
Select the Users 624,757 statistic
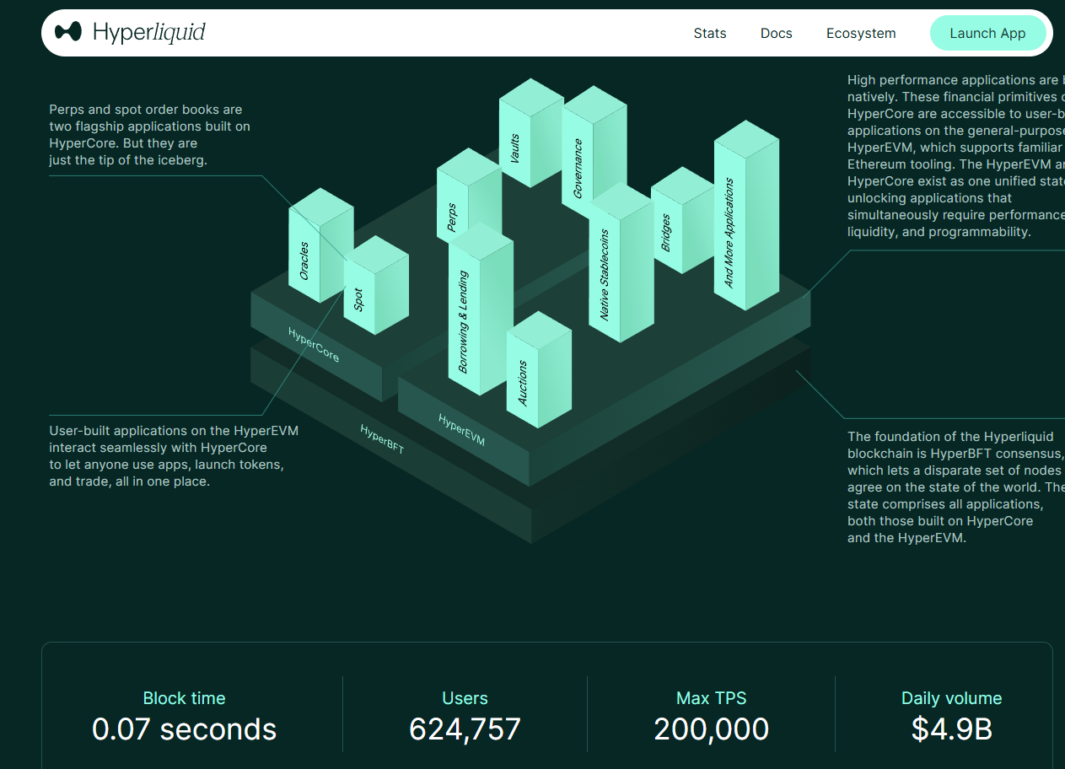click(465, 715)
